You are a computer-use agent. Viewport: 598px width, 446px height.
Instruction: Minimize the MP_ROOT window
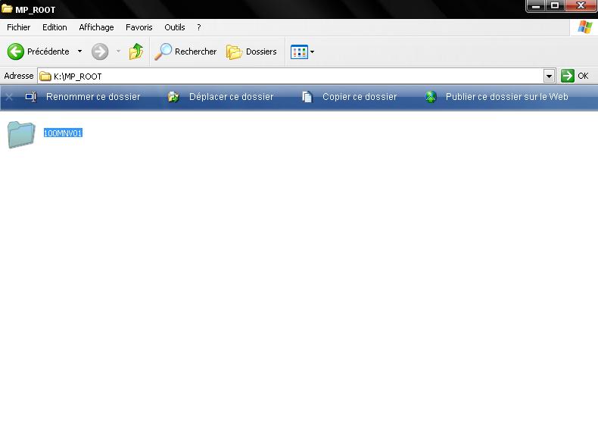535,6
